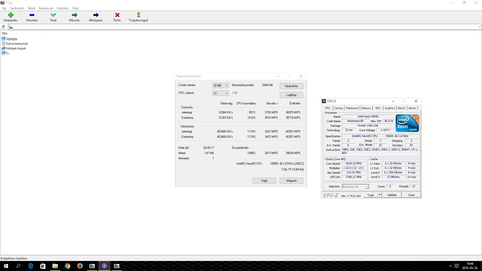
Task: Open the CPU-Z Tools dropdown arrow
Action: click(x=380, y=195)
